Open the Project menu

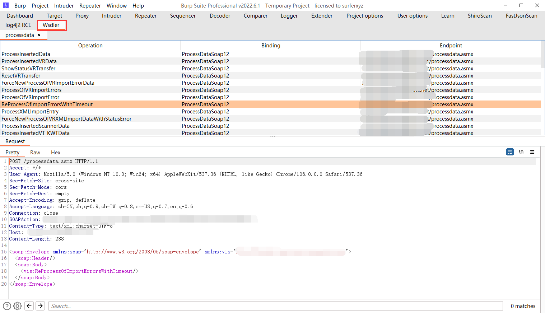40,5
